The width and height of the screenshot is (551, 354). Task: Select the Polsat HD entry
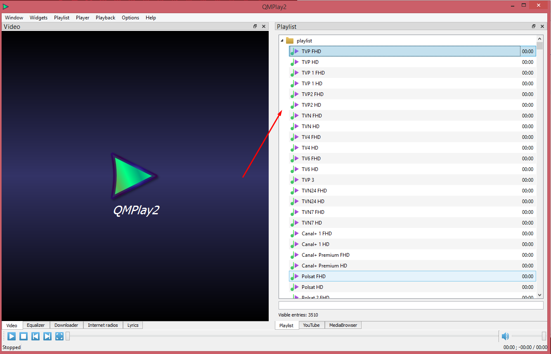[412, 287]
